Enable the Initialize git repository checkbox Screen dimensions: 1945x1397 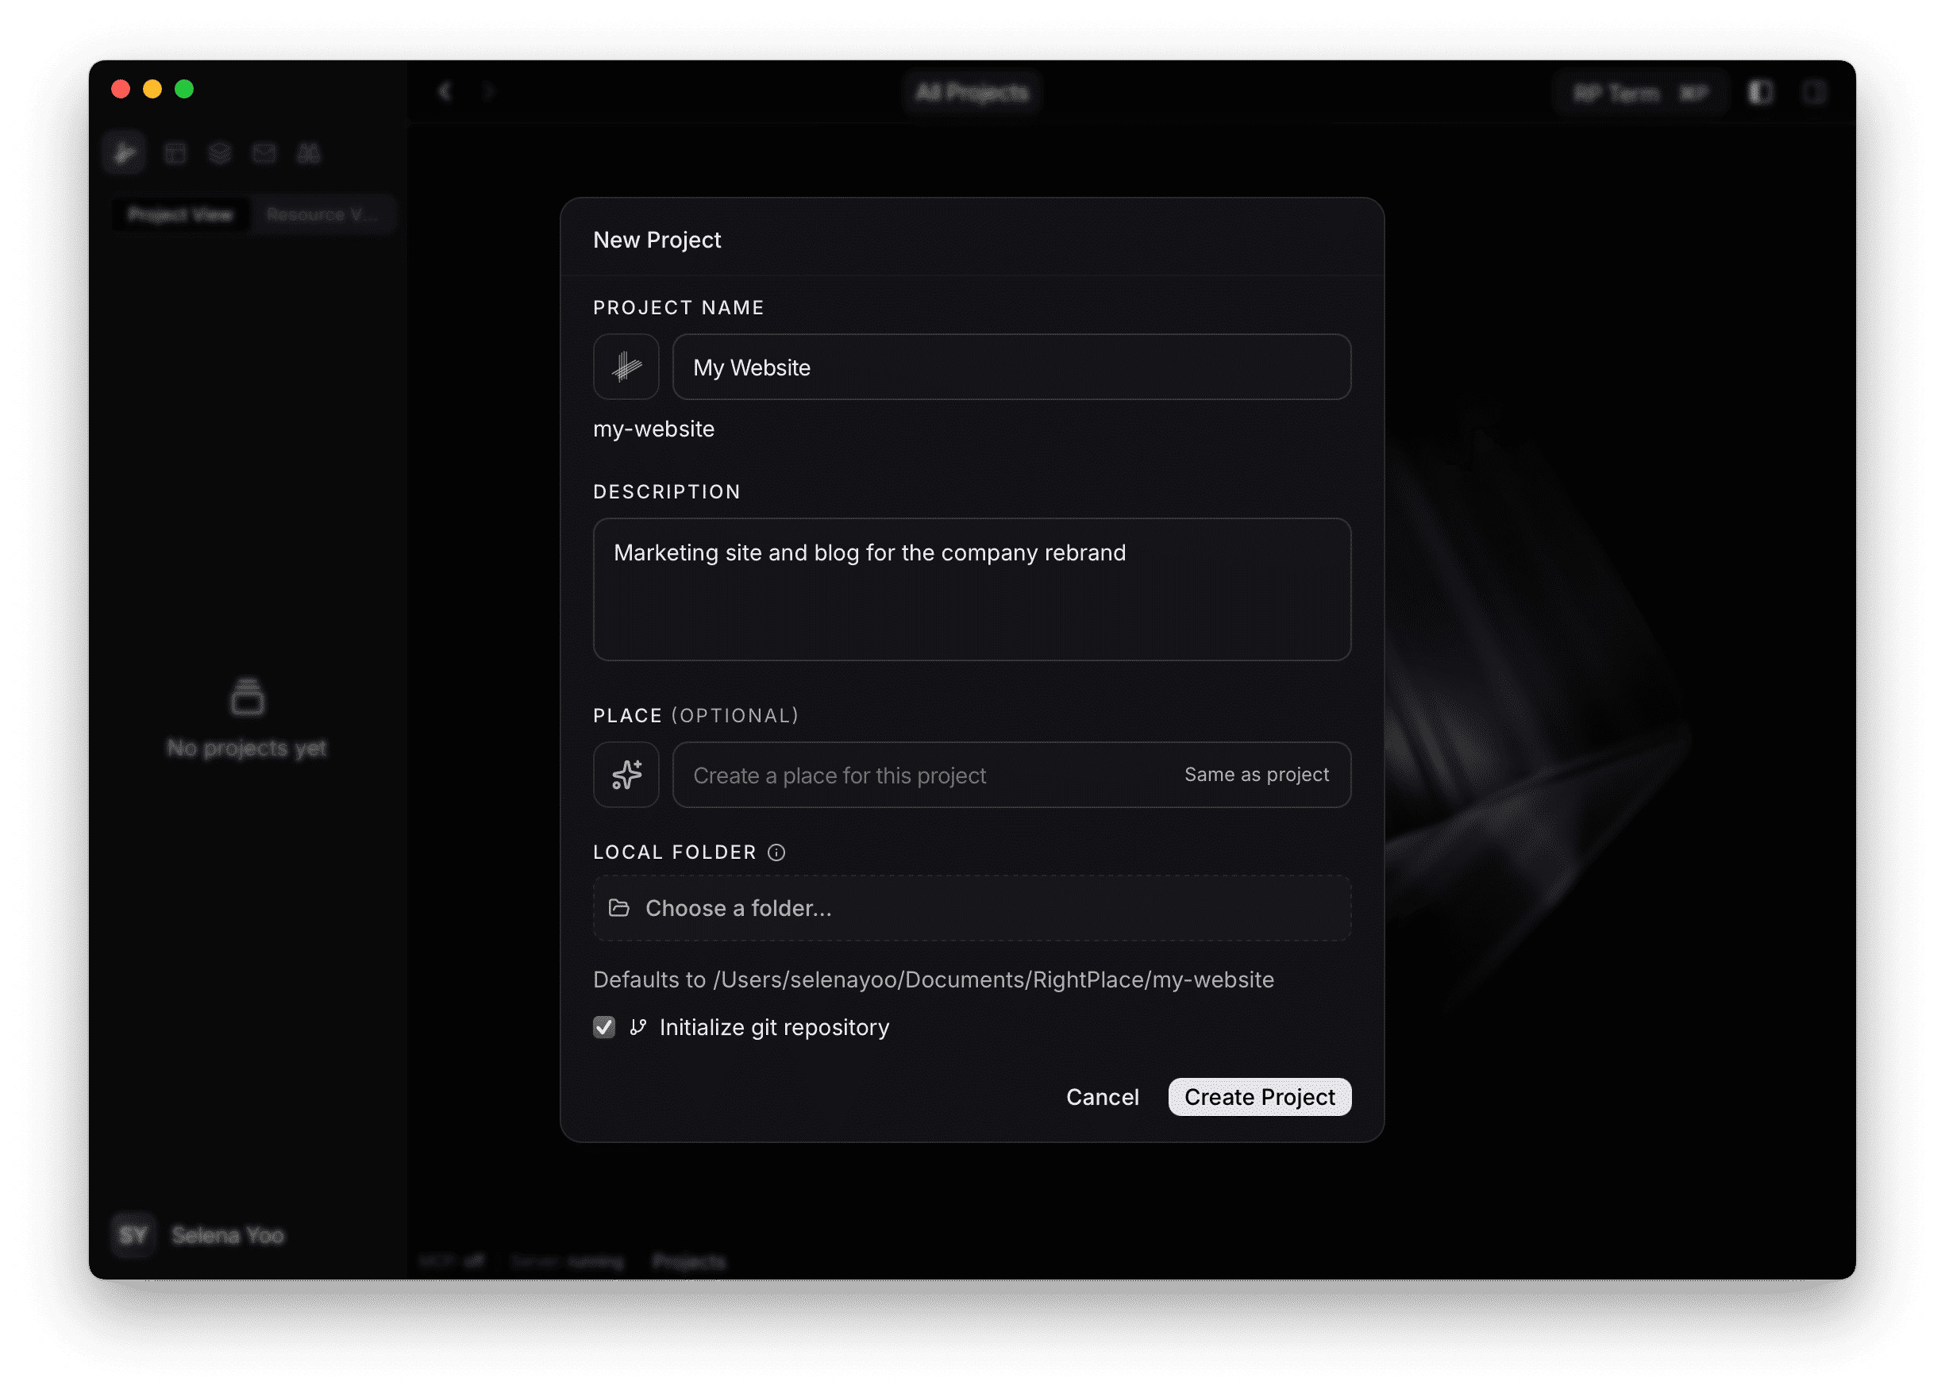603,1027
